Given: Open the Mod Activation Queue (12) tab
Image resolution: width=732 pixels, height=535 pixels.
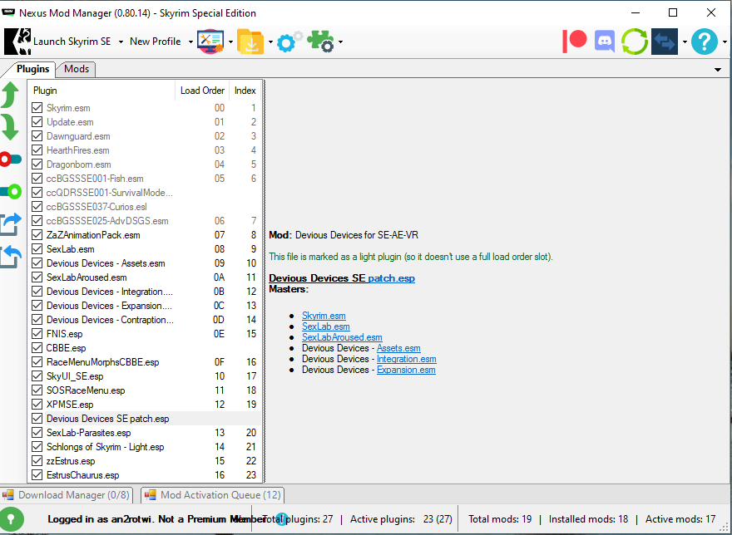Looking at the screenshot, I should [x=213, y=495].
